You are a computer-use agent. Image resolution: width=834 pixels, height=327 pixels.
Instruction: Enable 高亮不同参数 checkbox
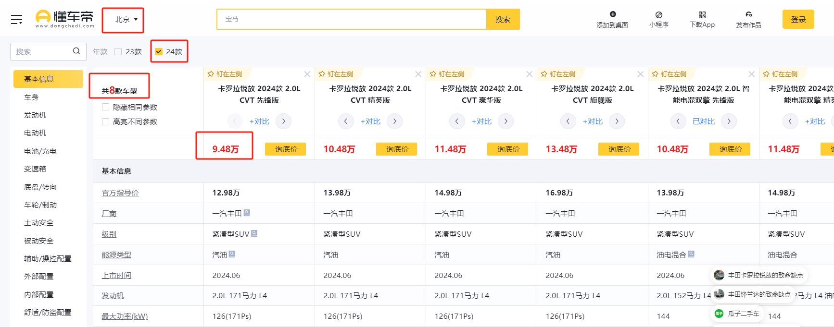pyautogui.click(x=106, y=121)
